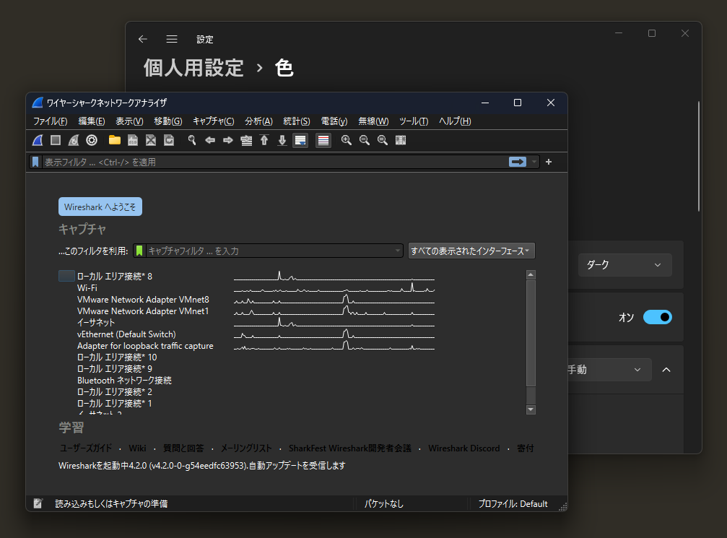Open the ユーザーズガイド link
This screenshot has width=727, height=538.
click(86, 448)
